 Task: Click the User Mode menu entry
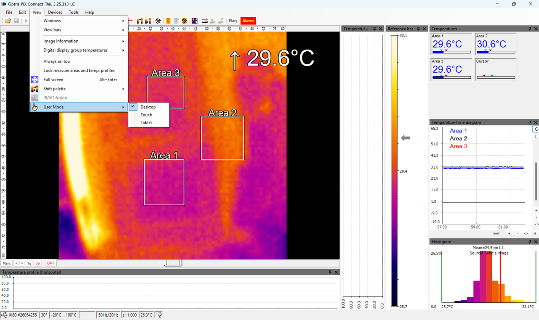tap(79, 107)
